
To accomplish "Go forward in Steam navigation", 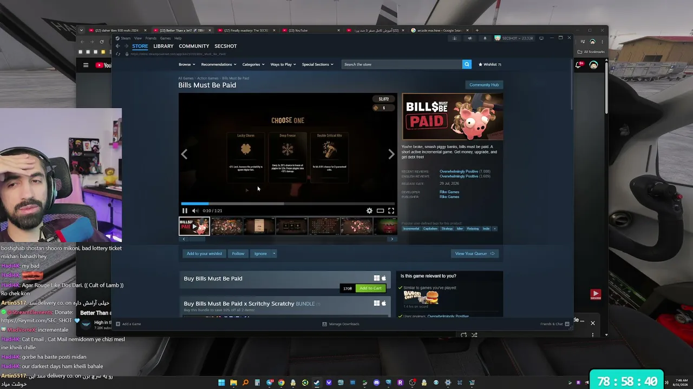I will tap(126, 46).
